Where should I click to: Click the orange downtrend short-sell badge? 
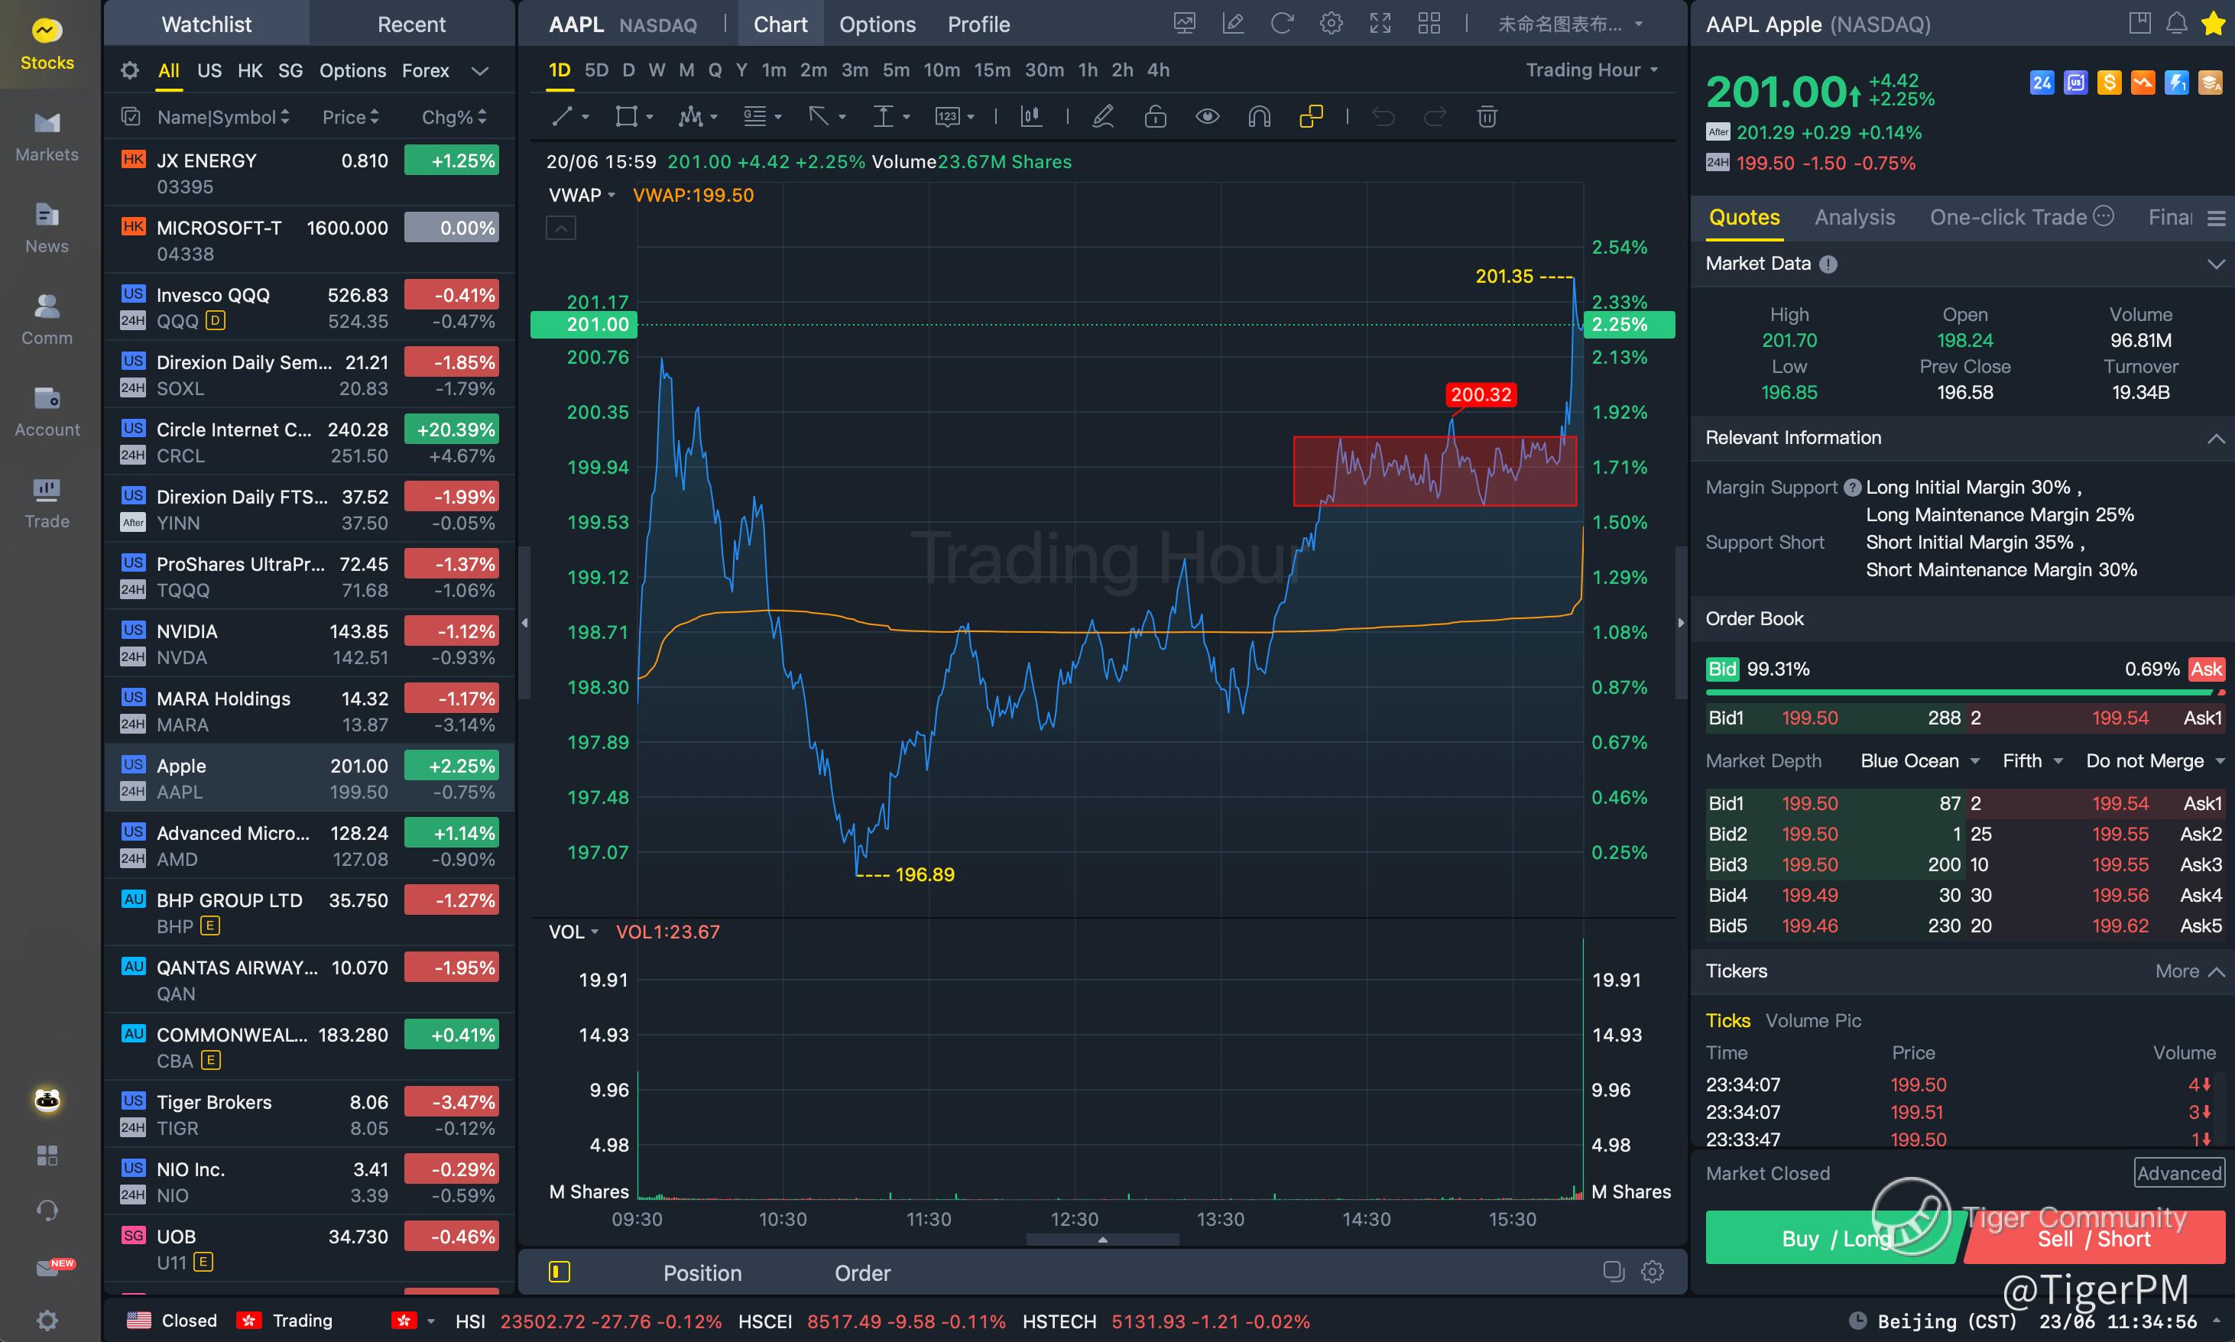click(x=2143, y=83)
